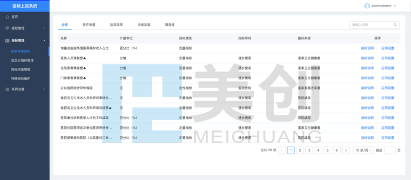Click the 指标来源 column header

pos(304,38)
